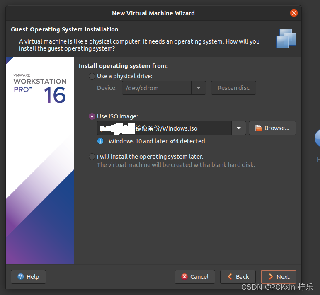320x295 pixels.
Task: Click Browse to locate an ISO file
Action: [272, 128]
